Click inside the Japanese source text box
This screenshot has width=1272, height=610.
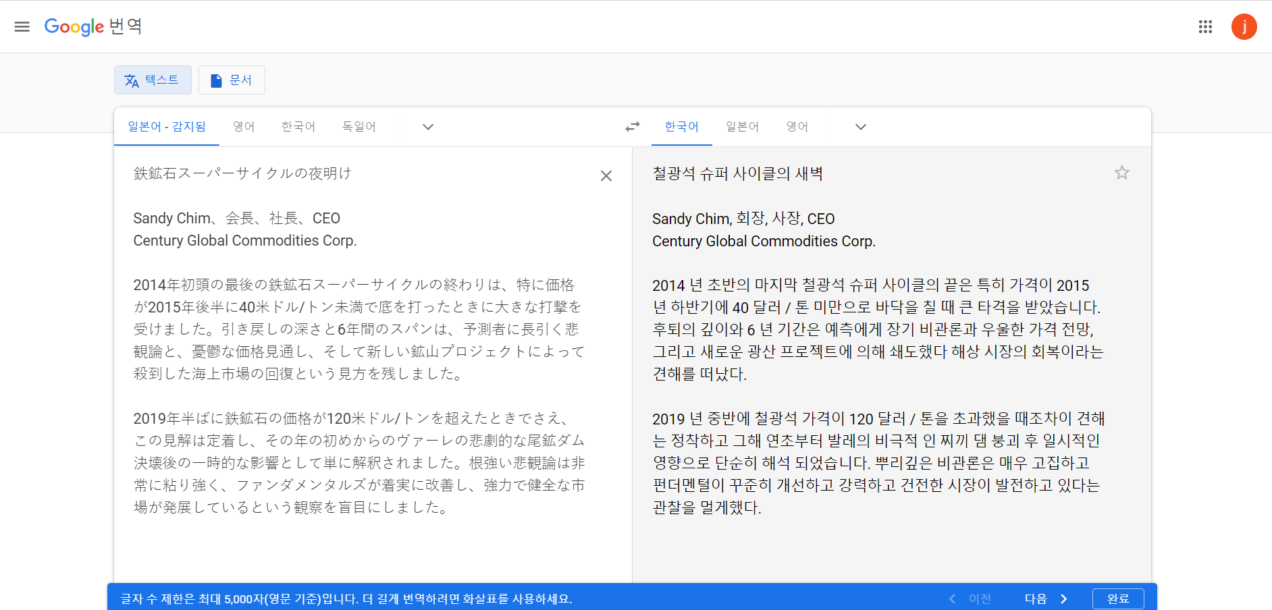[359, 341]
